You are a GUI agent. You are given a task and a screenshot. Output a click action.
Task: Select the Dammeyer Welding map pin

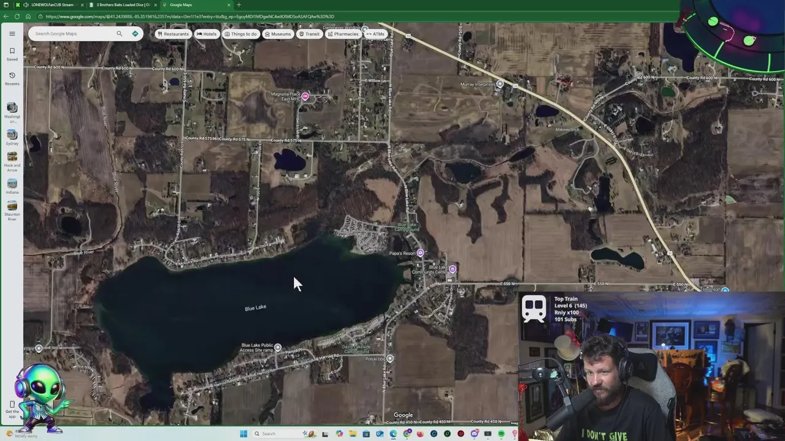pos(365,29)
